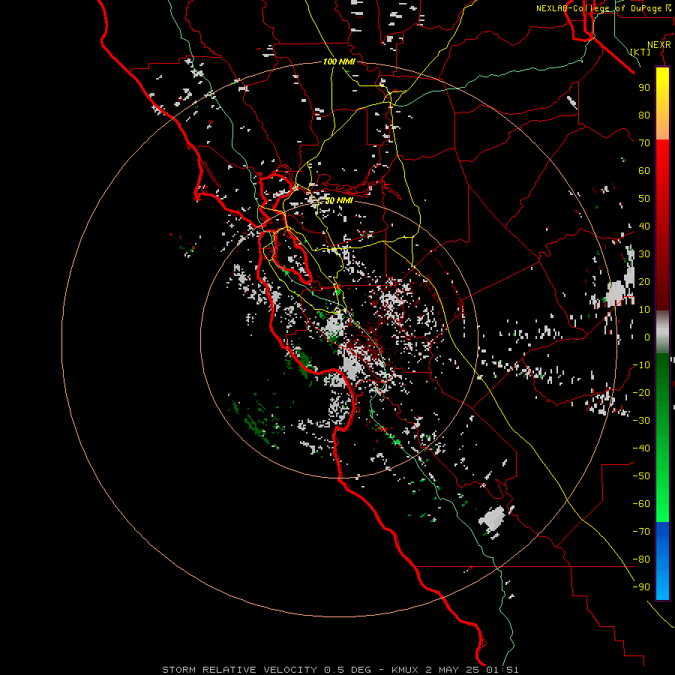Click the 60 value on the velocity scale
This screenshot has height=675, width=675.
pyautogui.click(x=644, y=170)
